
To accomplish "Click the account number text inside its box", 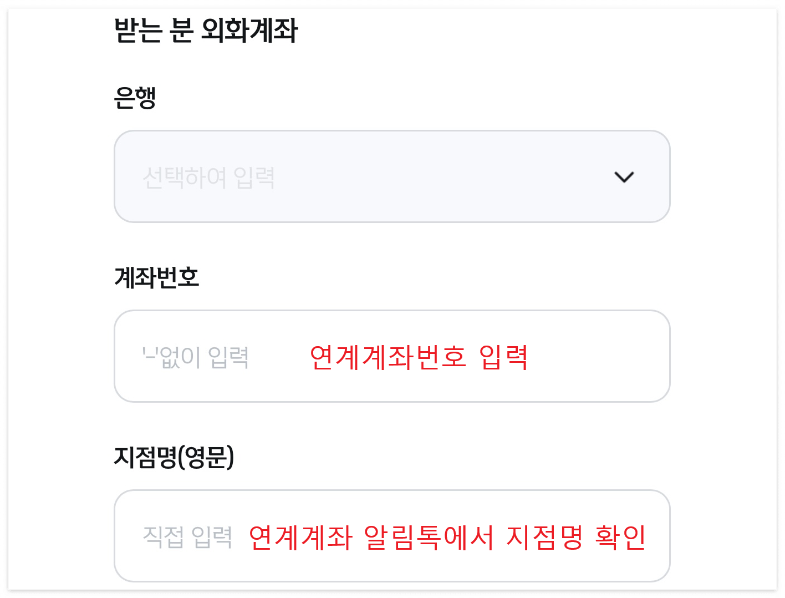I will [x=194, y=357].
